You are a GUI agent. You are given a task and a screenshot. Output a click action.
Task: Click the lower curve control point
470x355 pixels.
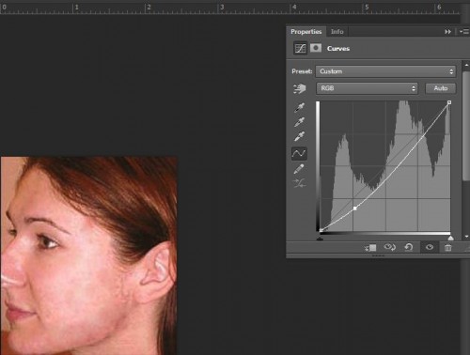[x=355, y=208]
